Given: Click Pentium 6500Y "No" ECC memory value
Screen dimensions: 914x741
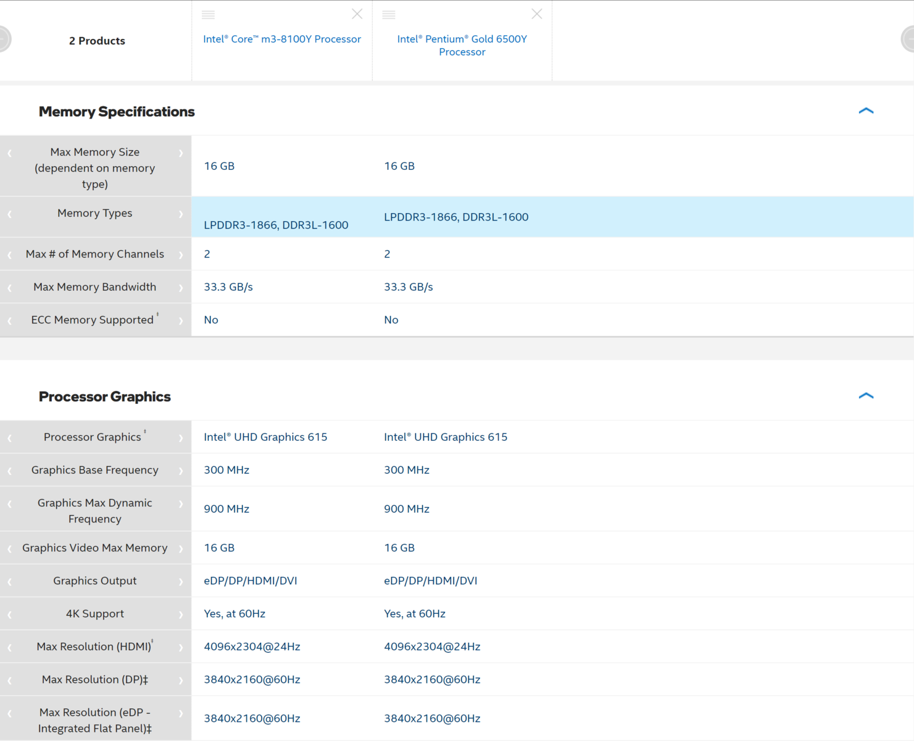Looking at the screenshot, I should coord(391,319).
